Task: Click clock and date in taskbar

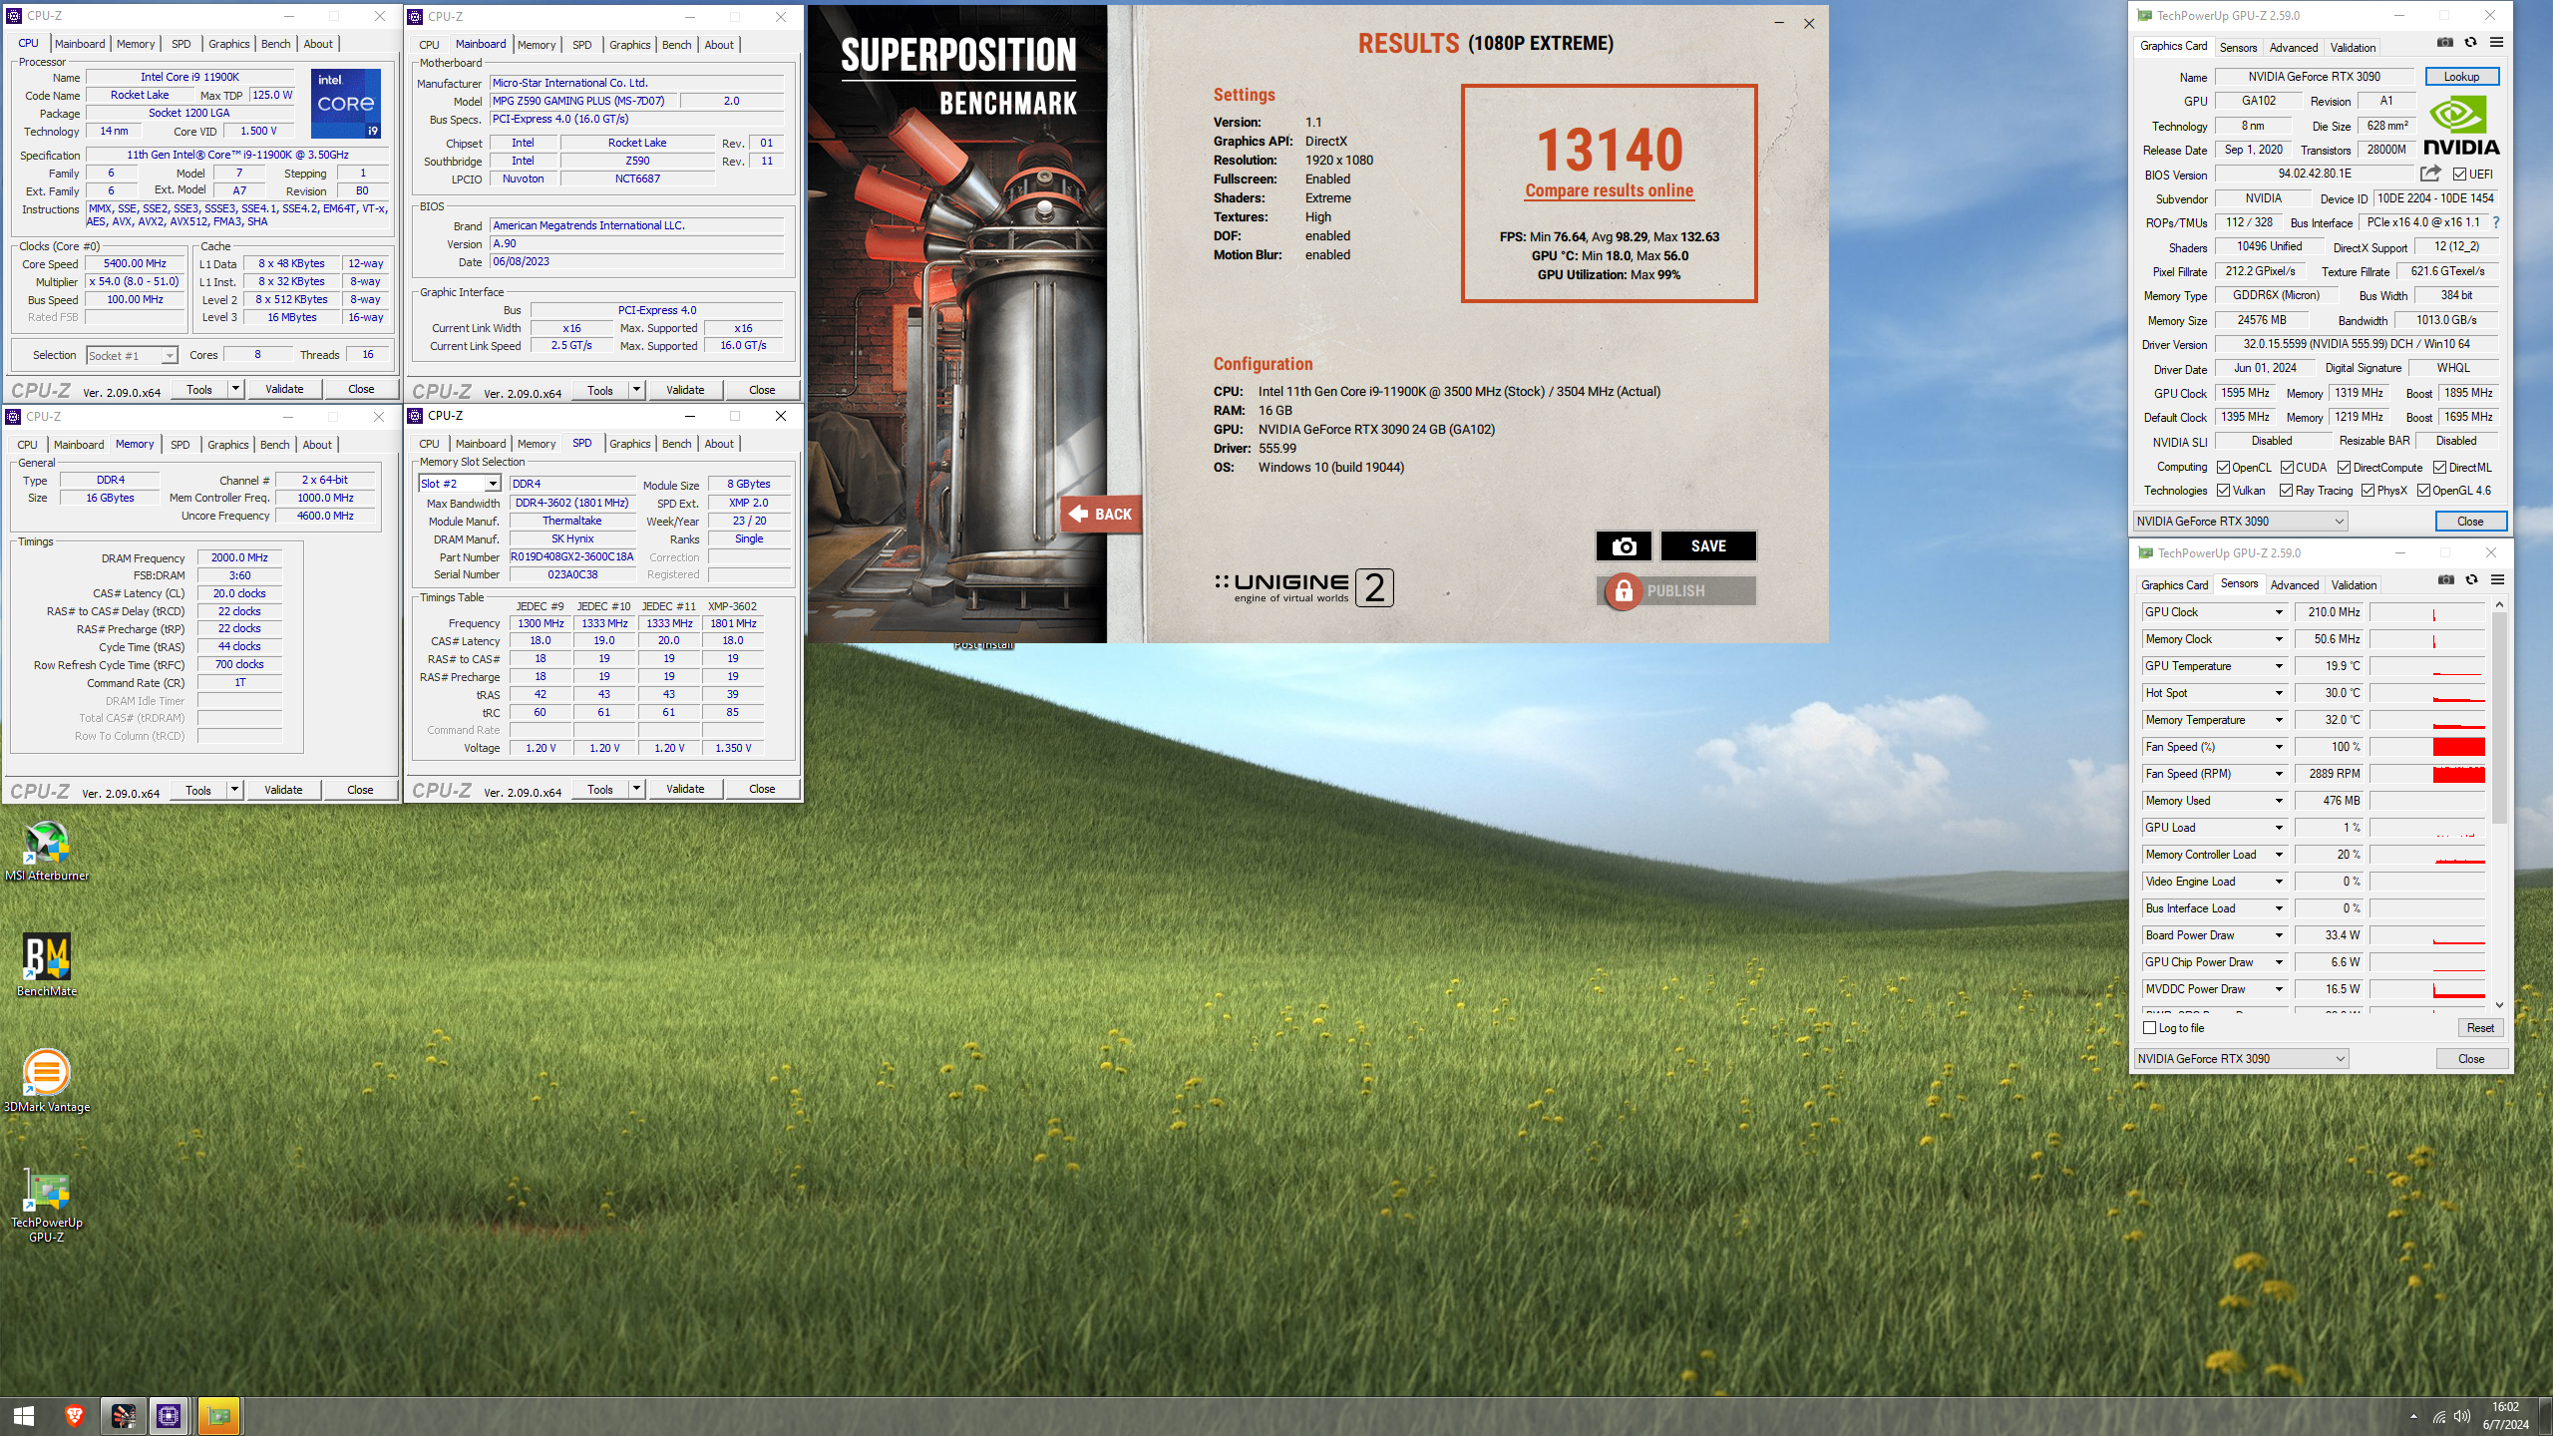Action: point(2505,1416)
